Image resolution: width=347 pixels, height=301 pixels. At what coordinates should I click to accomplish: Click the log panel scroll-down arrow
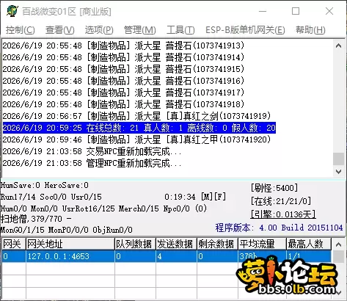click(338, 171)
